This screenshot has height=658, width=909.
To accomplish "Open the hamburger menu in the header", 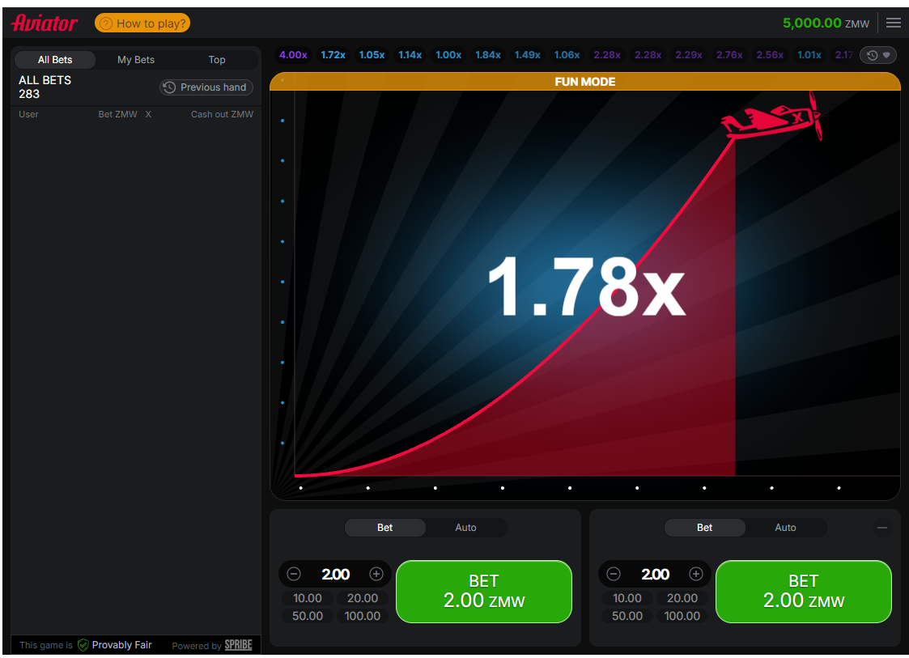I will 893,23.
